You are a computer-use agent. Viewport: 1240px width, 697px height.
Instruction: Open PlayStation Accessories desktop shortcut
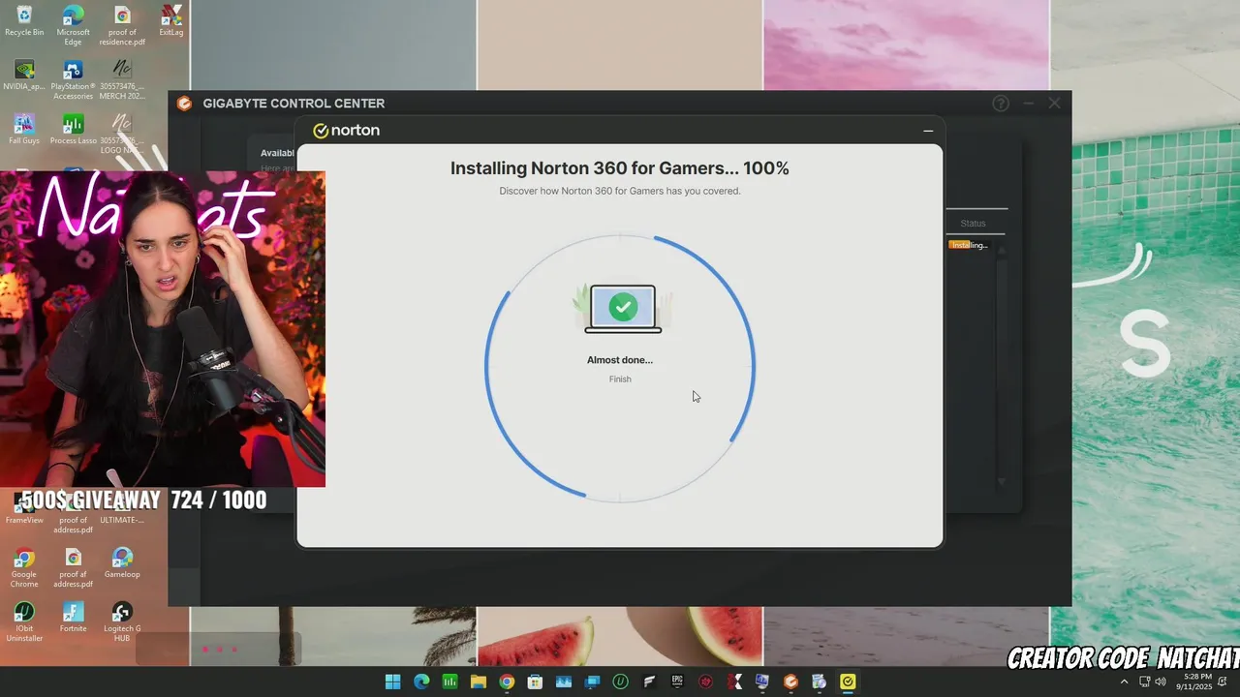pos(73,79)
